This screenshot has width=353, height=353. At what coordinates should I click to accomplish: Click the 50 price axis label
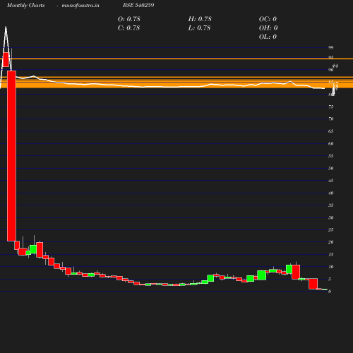331,169
